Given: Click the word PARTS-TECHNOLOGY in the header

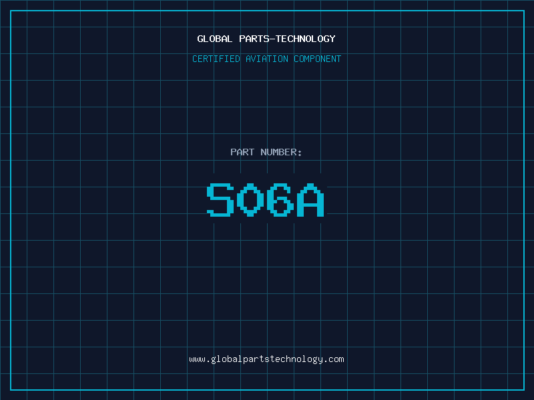Looking at the screenshot, I should [x=287, y=39].
